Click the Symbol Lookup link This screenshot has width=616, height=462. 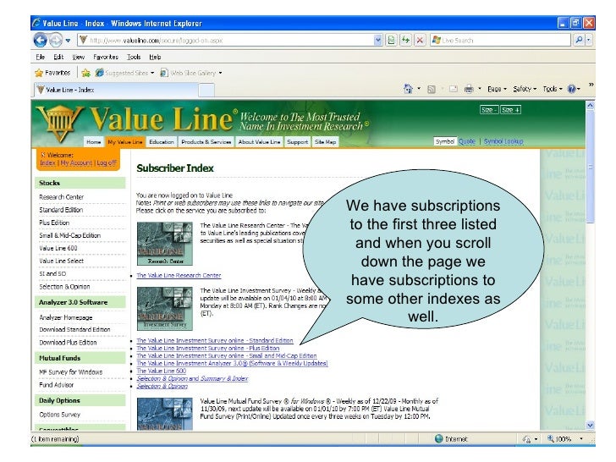[503, 141]
